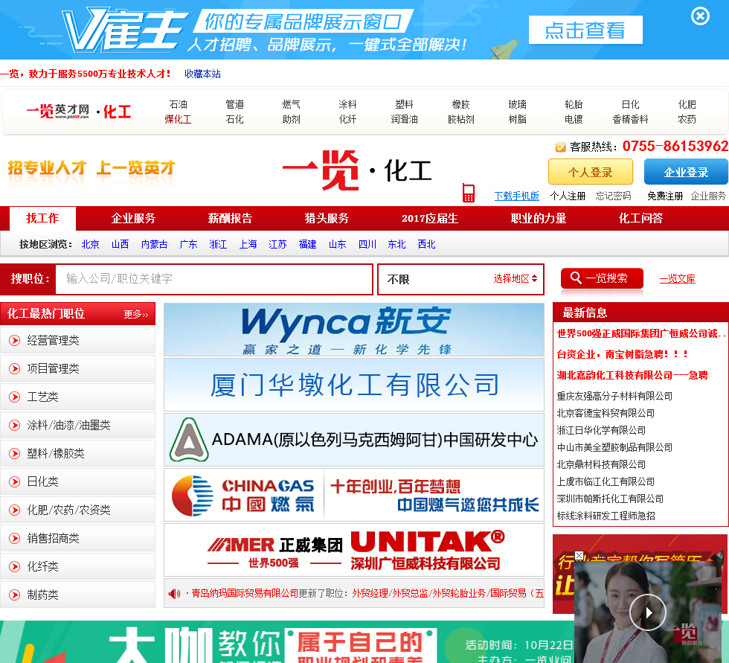
Task: Open the 一览文库 link
Action: point(678,279)
